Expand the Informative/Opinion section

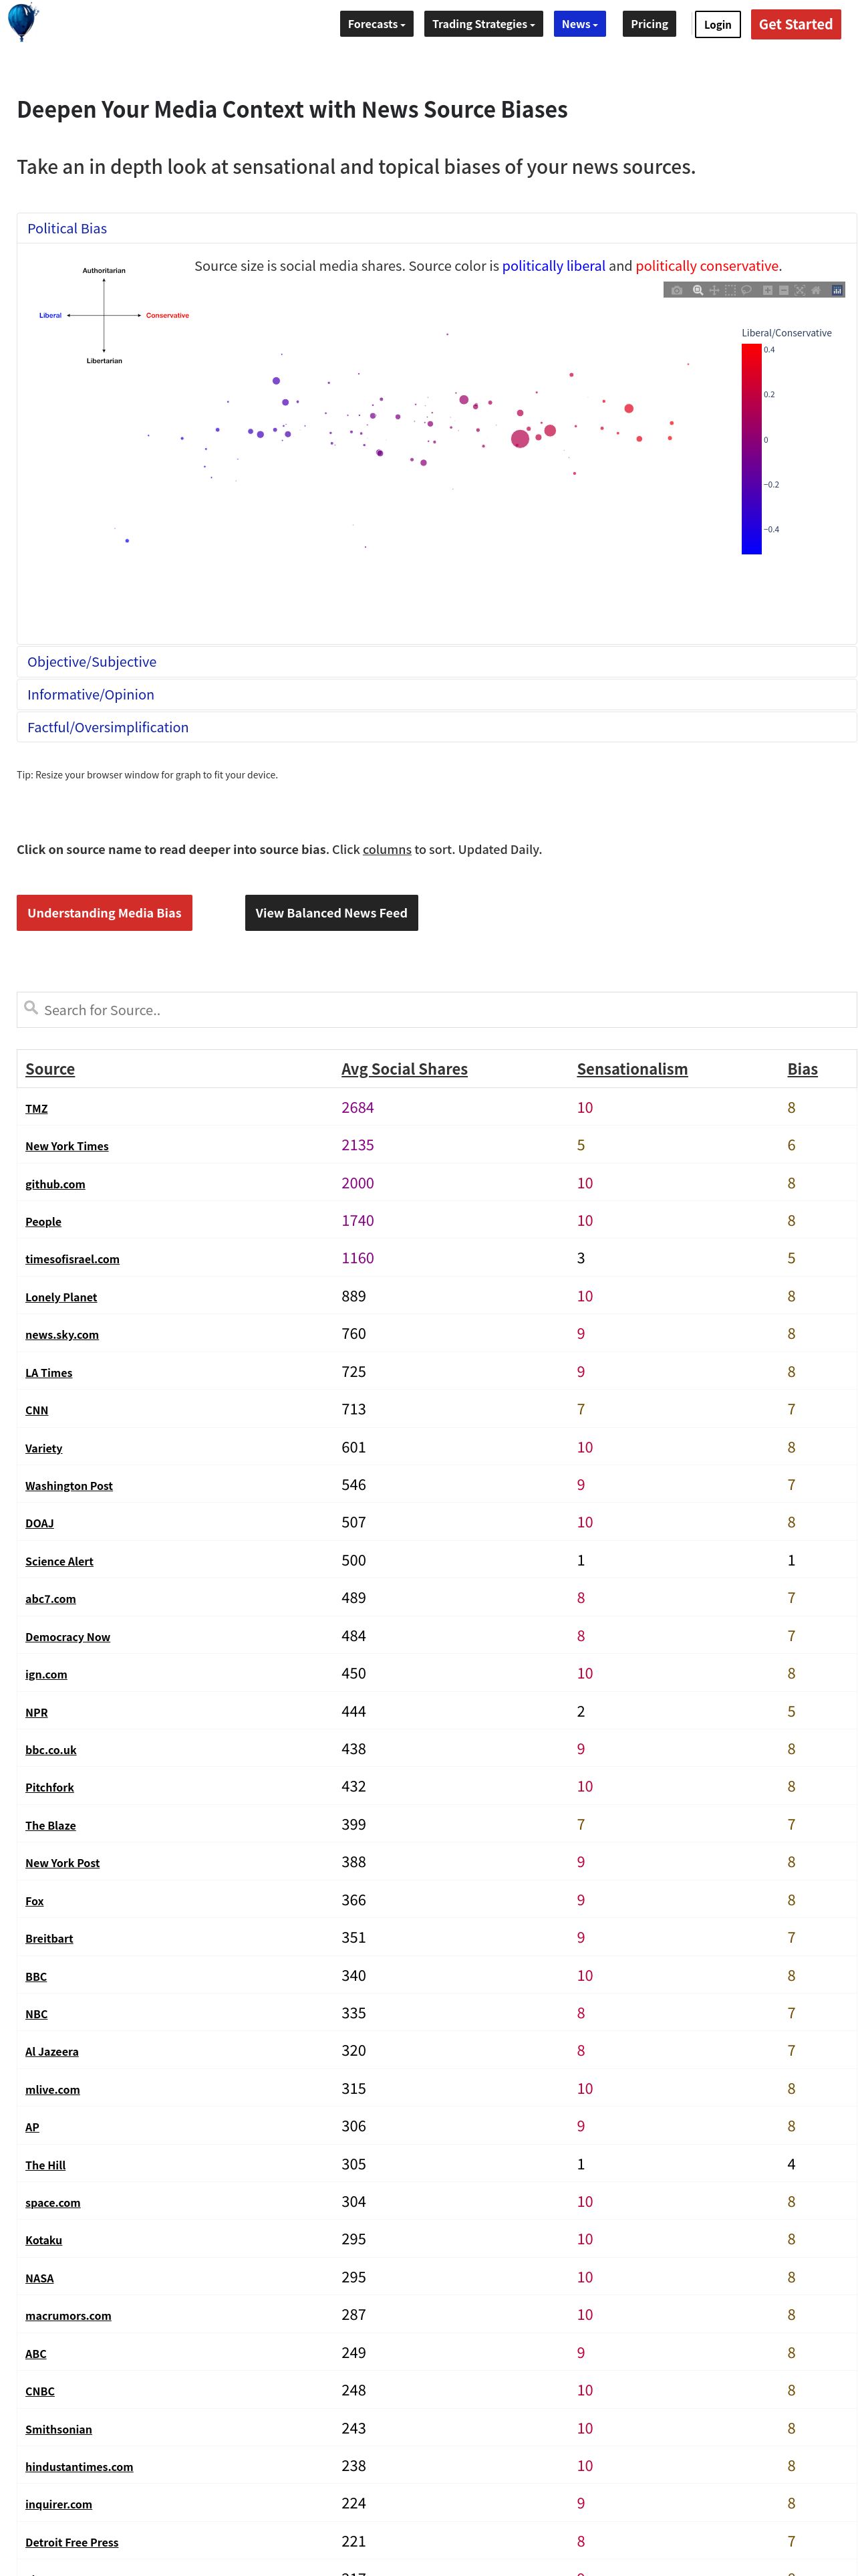coord(91,695)
